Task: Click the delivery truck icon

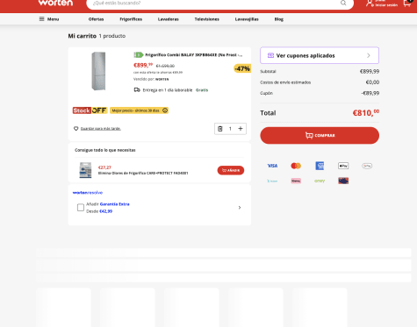Action: [137, 89]
